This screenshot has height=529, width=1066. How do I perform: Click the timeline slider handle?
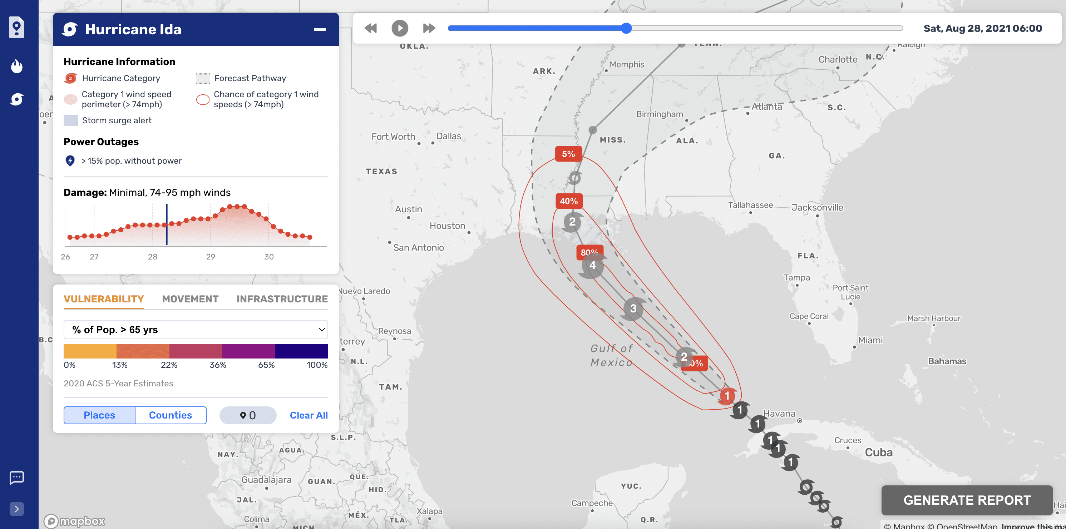627,28
